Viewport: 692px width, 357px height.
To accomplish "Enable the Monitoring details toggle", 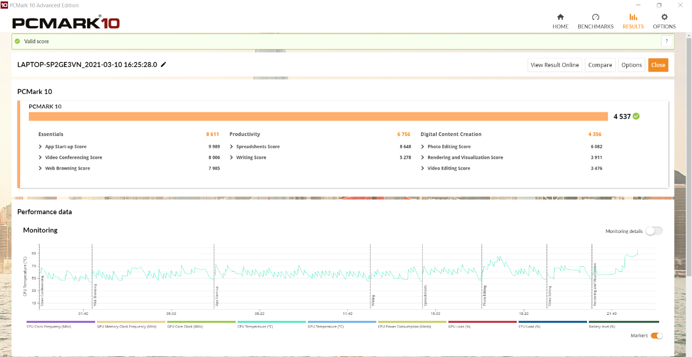I will coord(653,231).
